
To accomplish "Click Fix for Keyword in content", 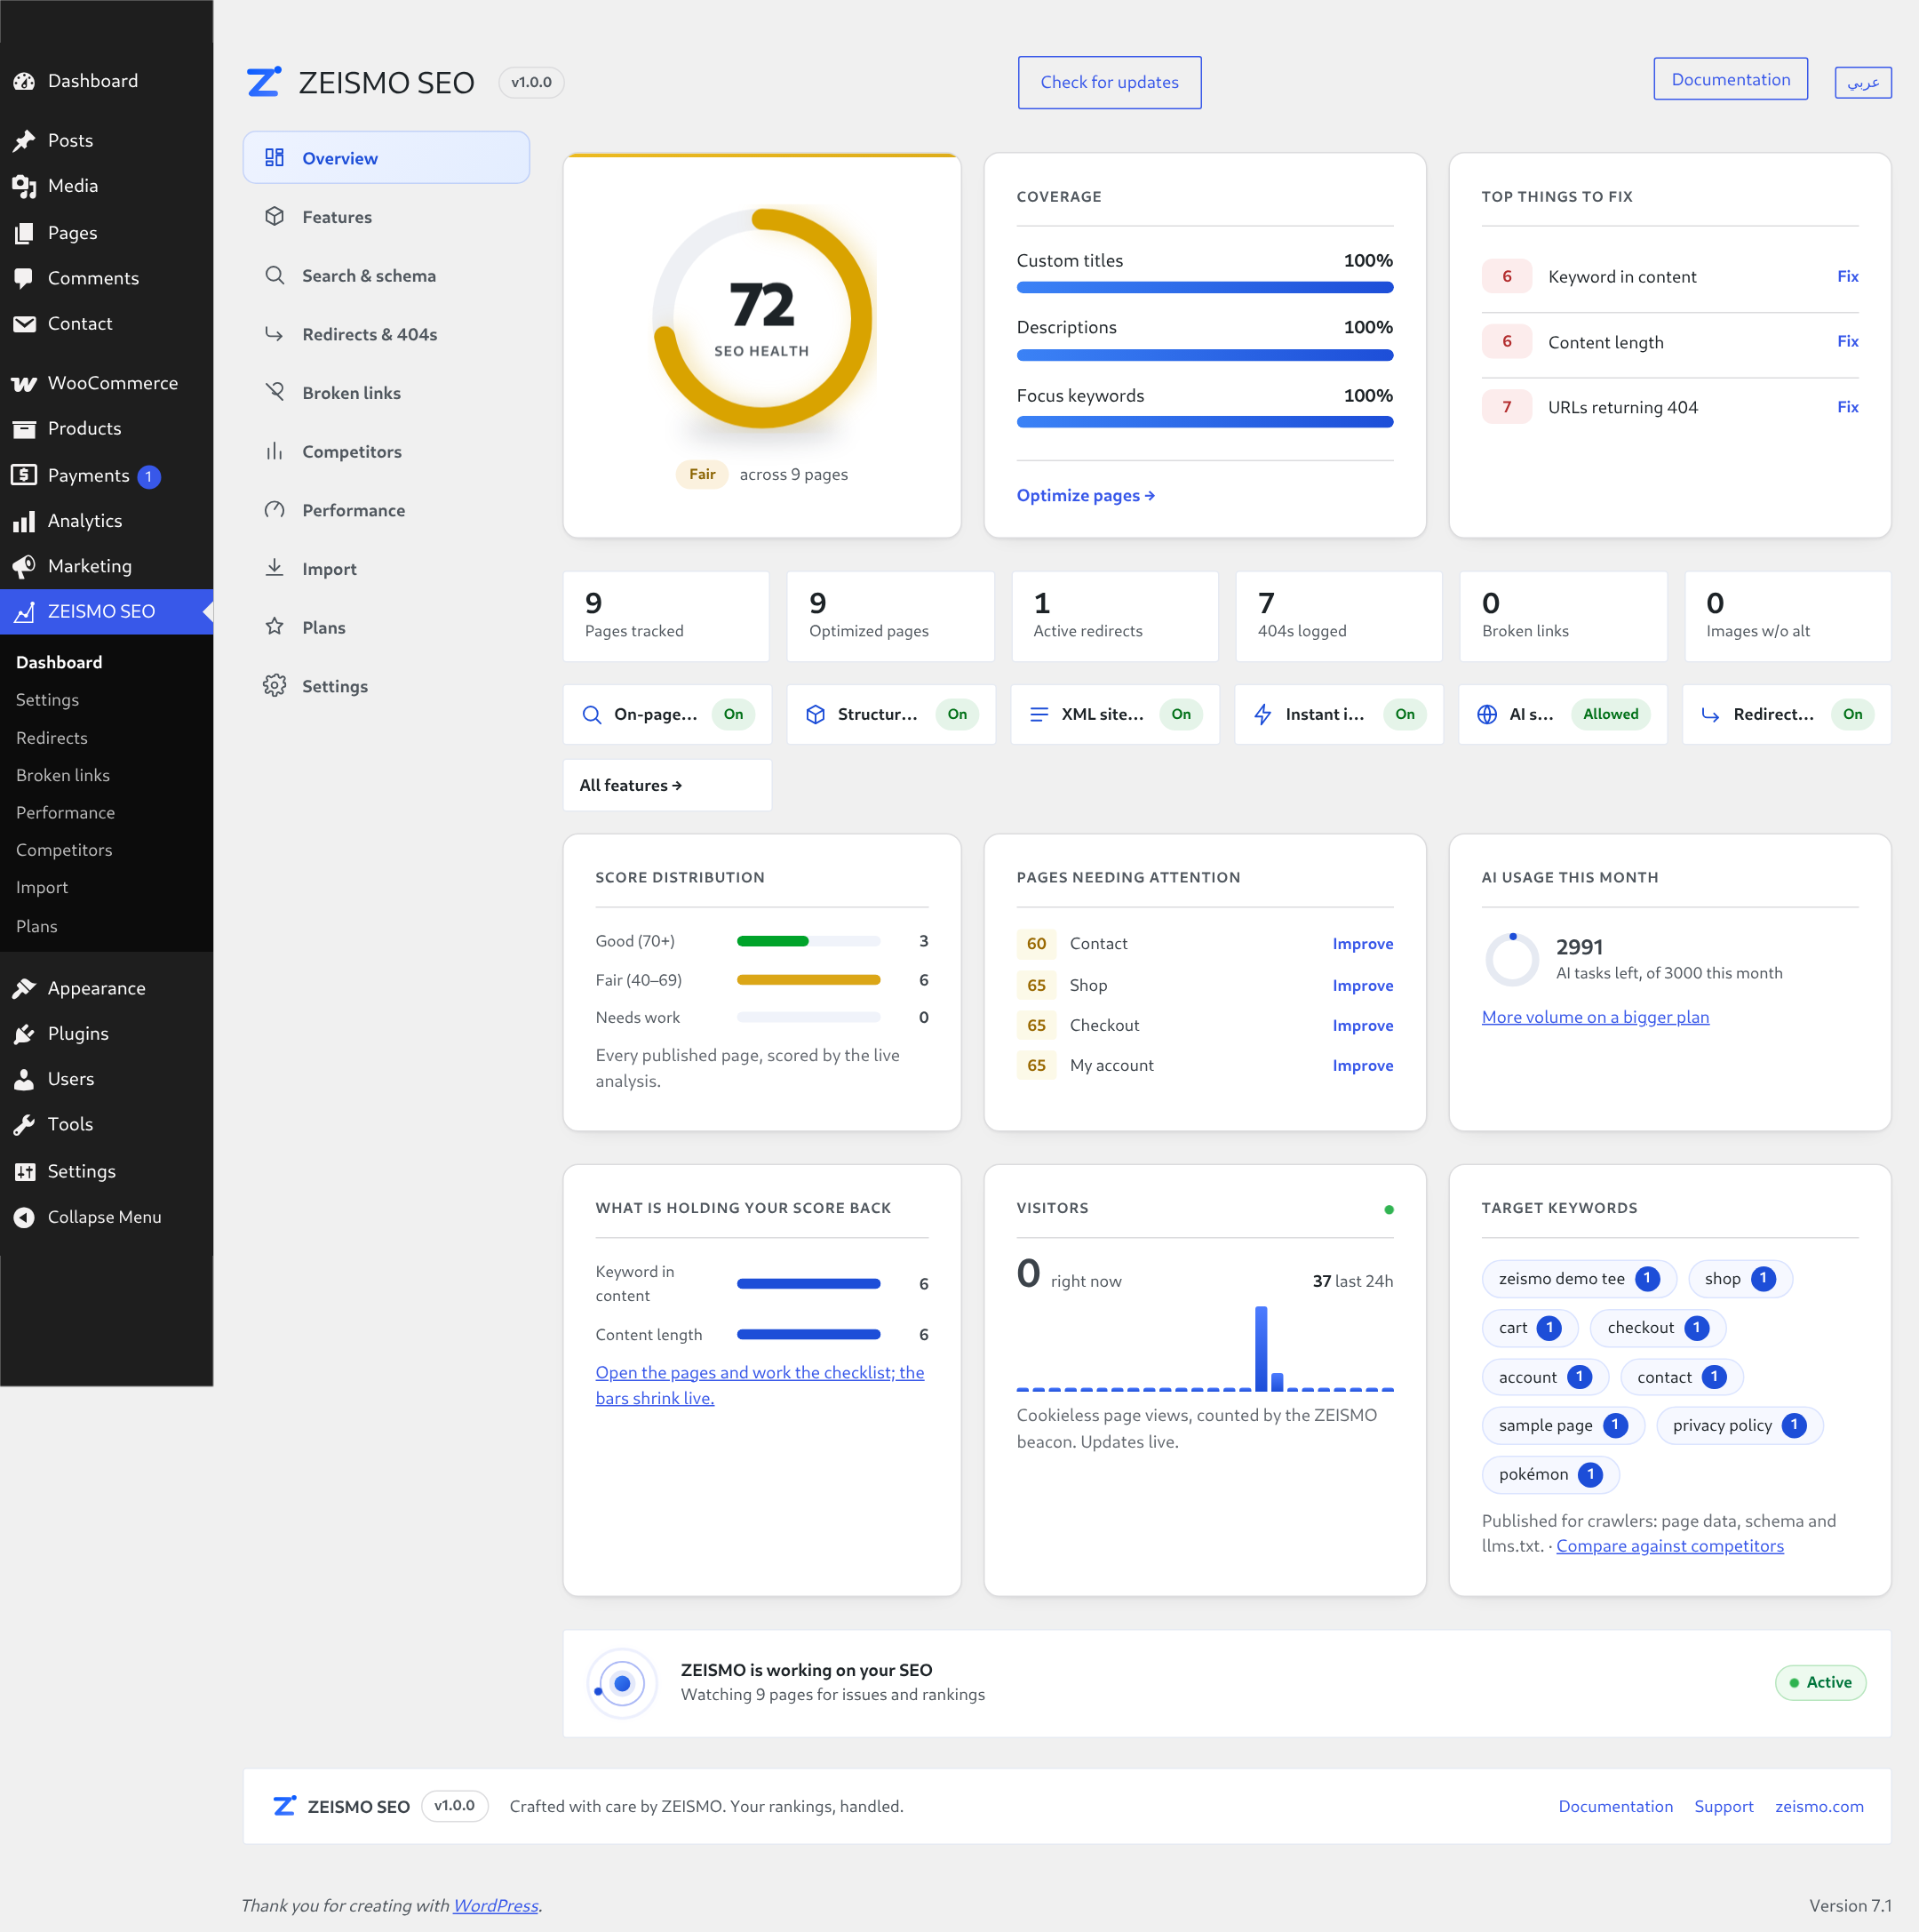I will [x=1848, y=276].
